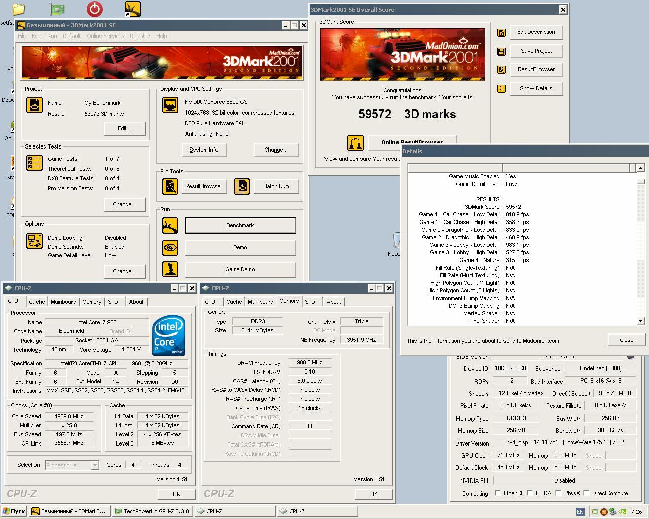Click the Project icon in 3DMark2001
The height and width of the screenshot is (519, 649).
pos(34,105)
